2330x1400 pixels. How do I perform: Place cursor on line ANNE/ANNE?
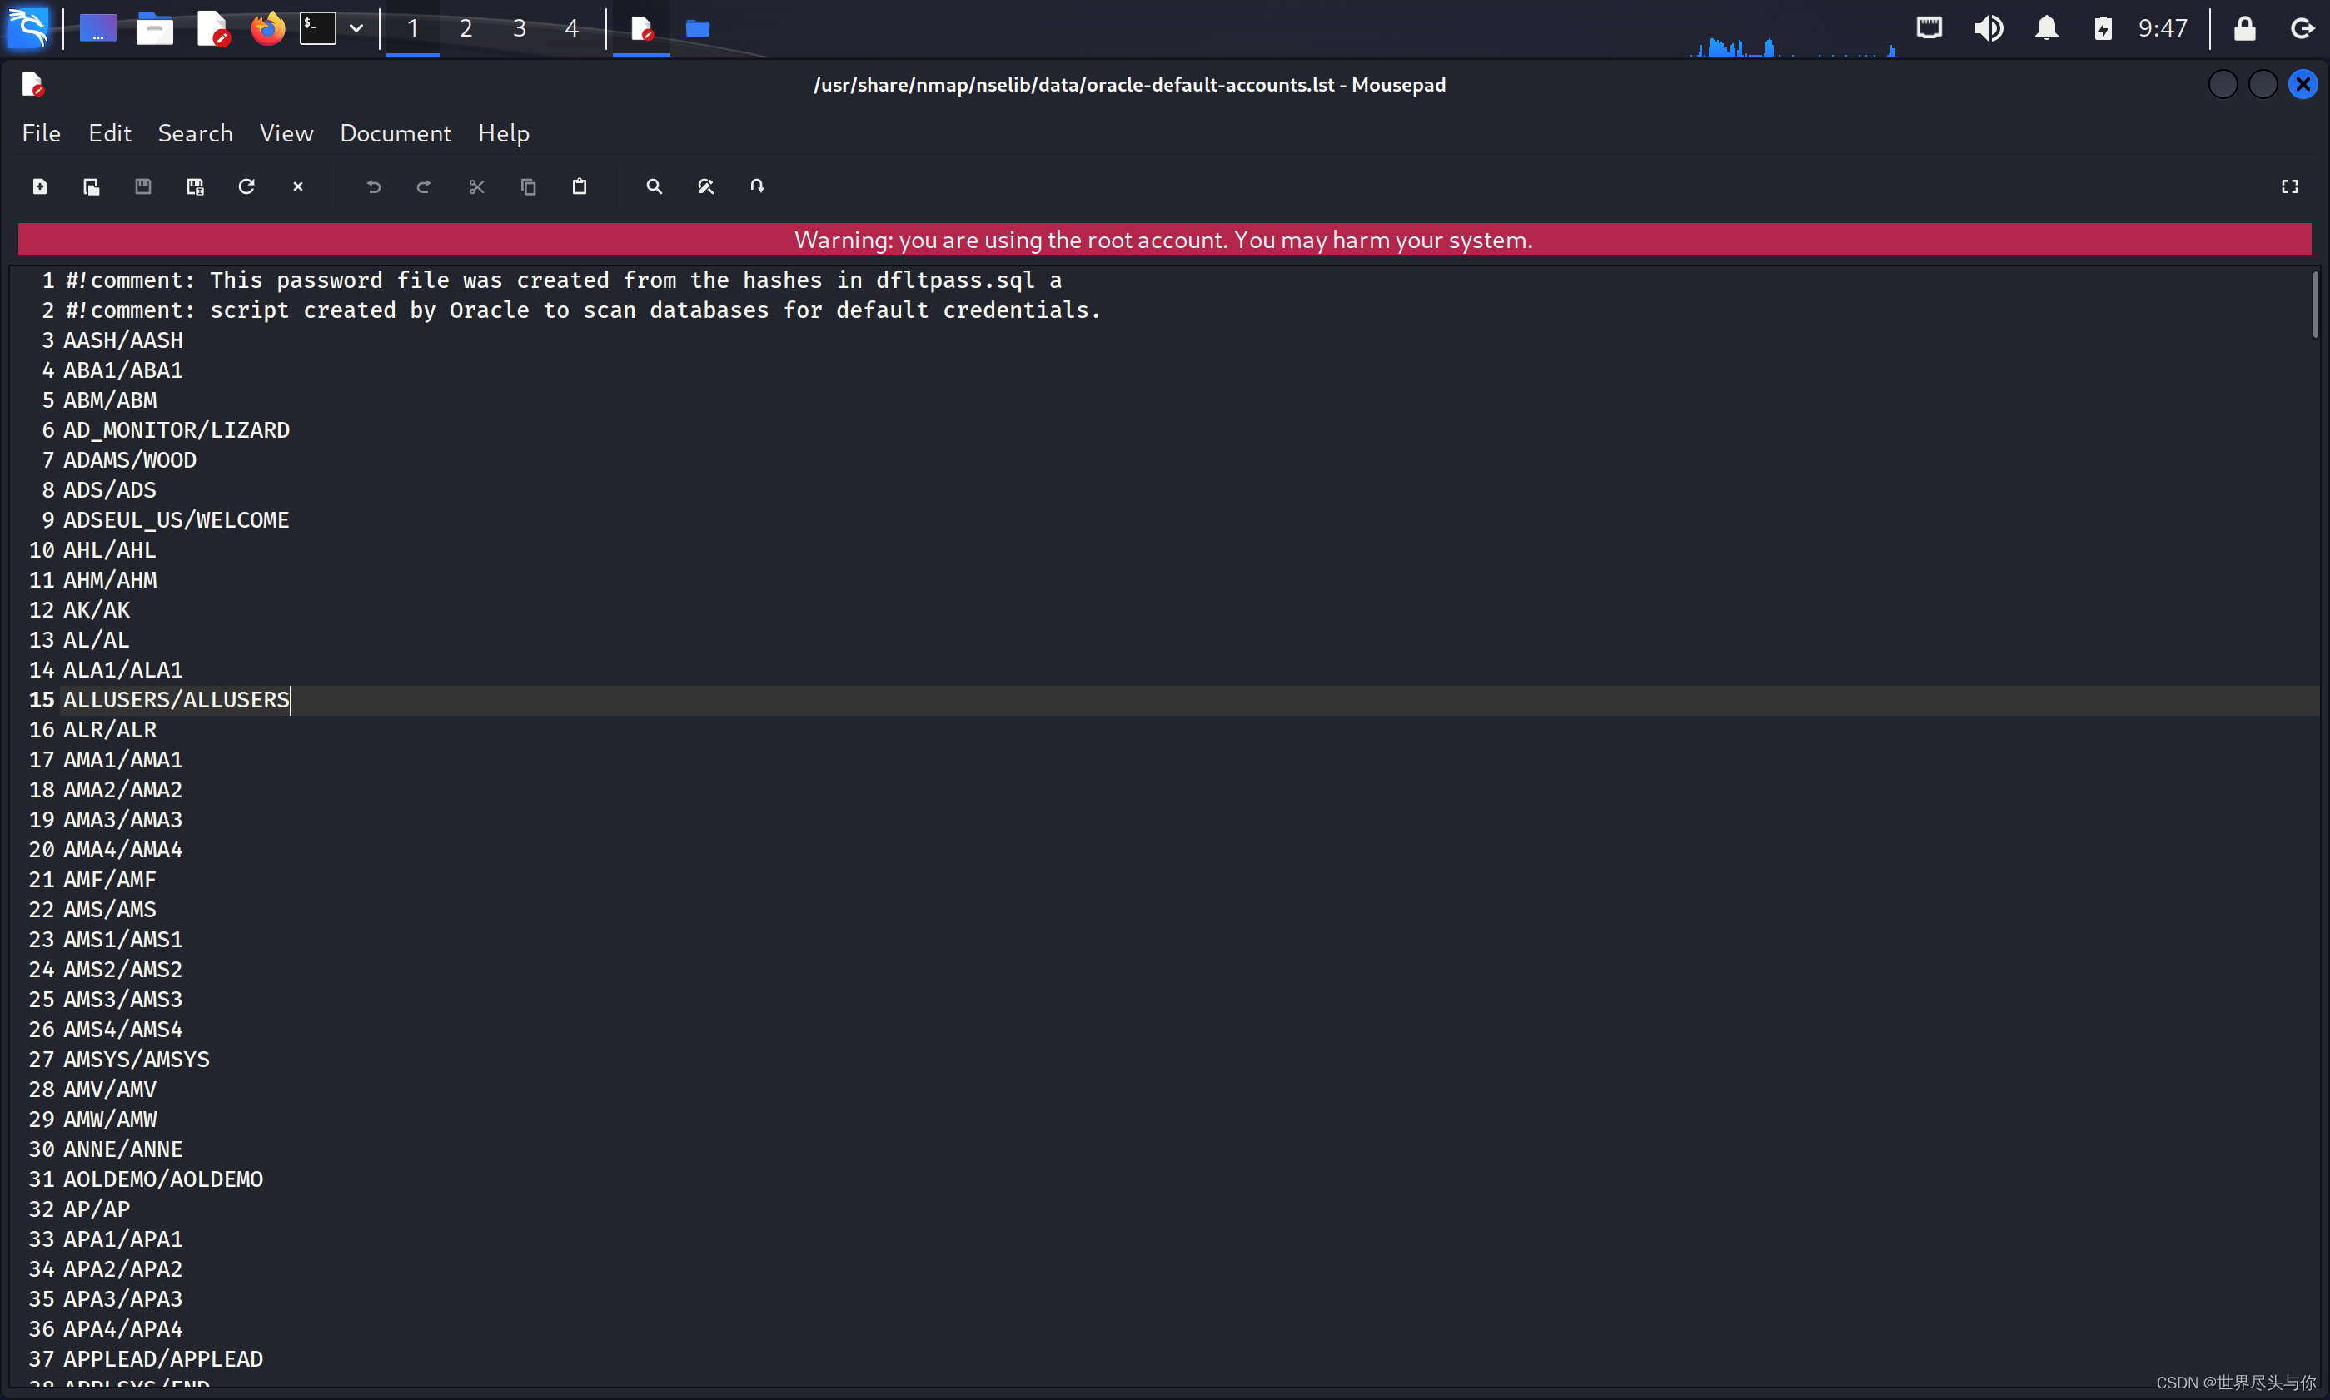(122, 1149)
